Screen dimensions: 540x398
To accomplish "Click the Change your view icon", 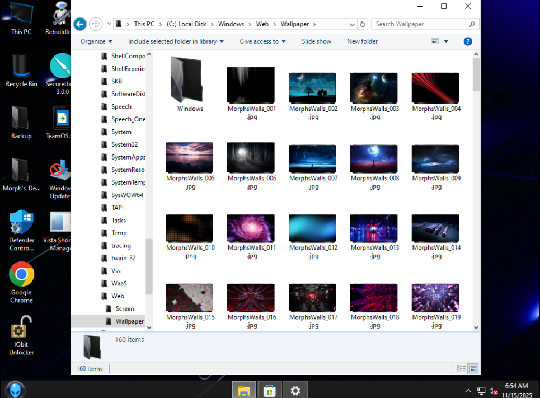I will tap(435, 41).
